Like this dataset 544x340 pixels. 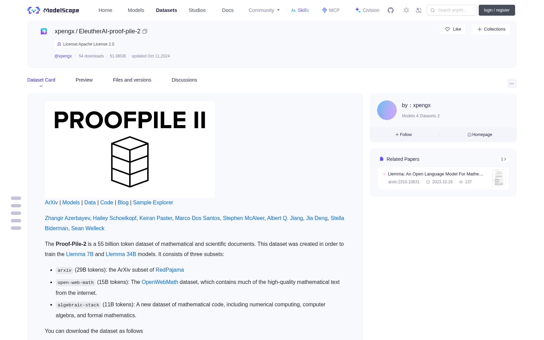click(x=453, y=29)
